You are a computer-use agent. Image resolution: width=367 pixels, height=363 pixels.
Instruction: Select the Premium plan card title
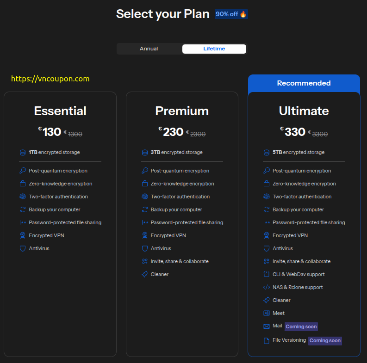tap(182, 111)
